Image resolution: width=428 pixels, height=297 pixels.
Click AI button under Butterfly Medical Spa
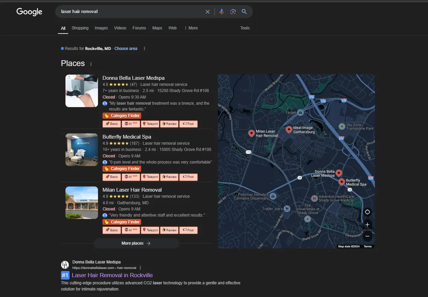coord(131,177)
